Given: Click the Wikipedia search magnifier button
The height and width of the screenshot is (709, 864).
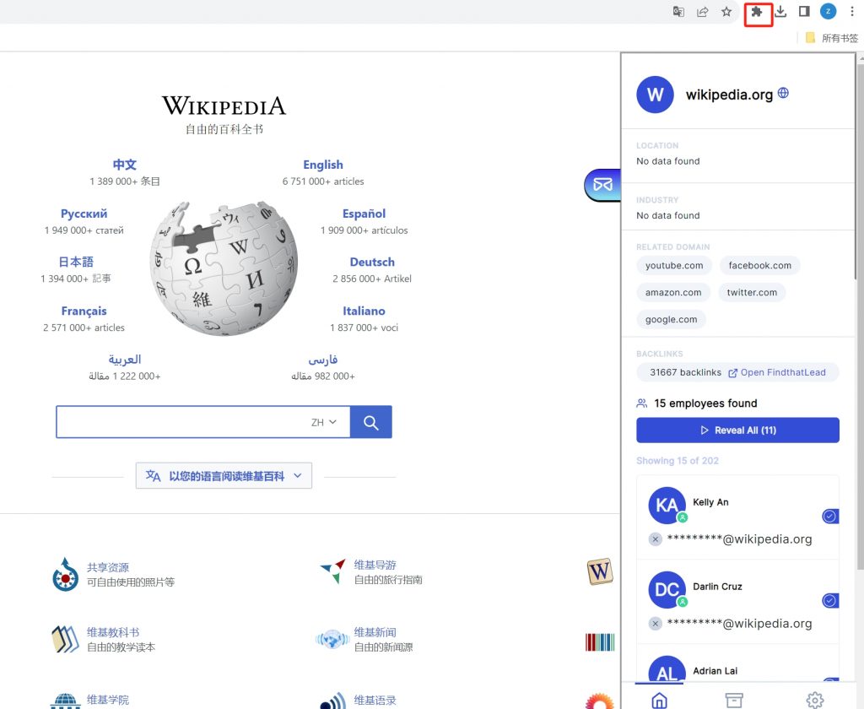Looking at the screenshot, I should click(x=371, y=422).
